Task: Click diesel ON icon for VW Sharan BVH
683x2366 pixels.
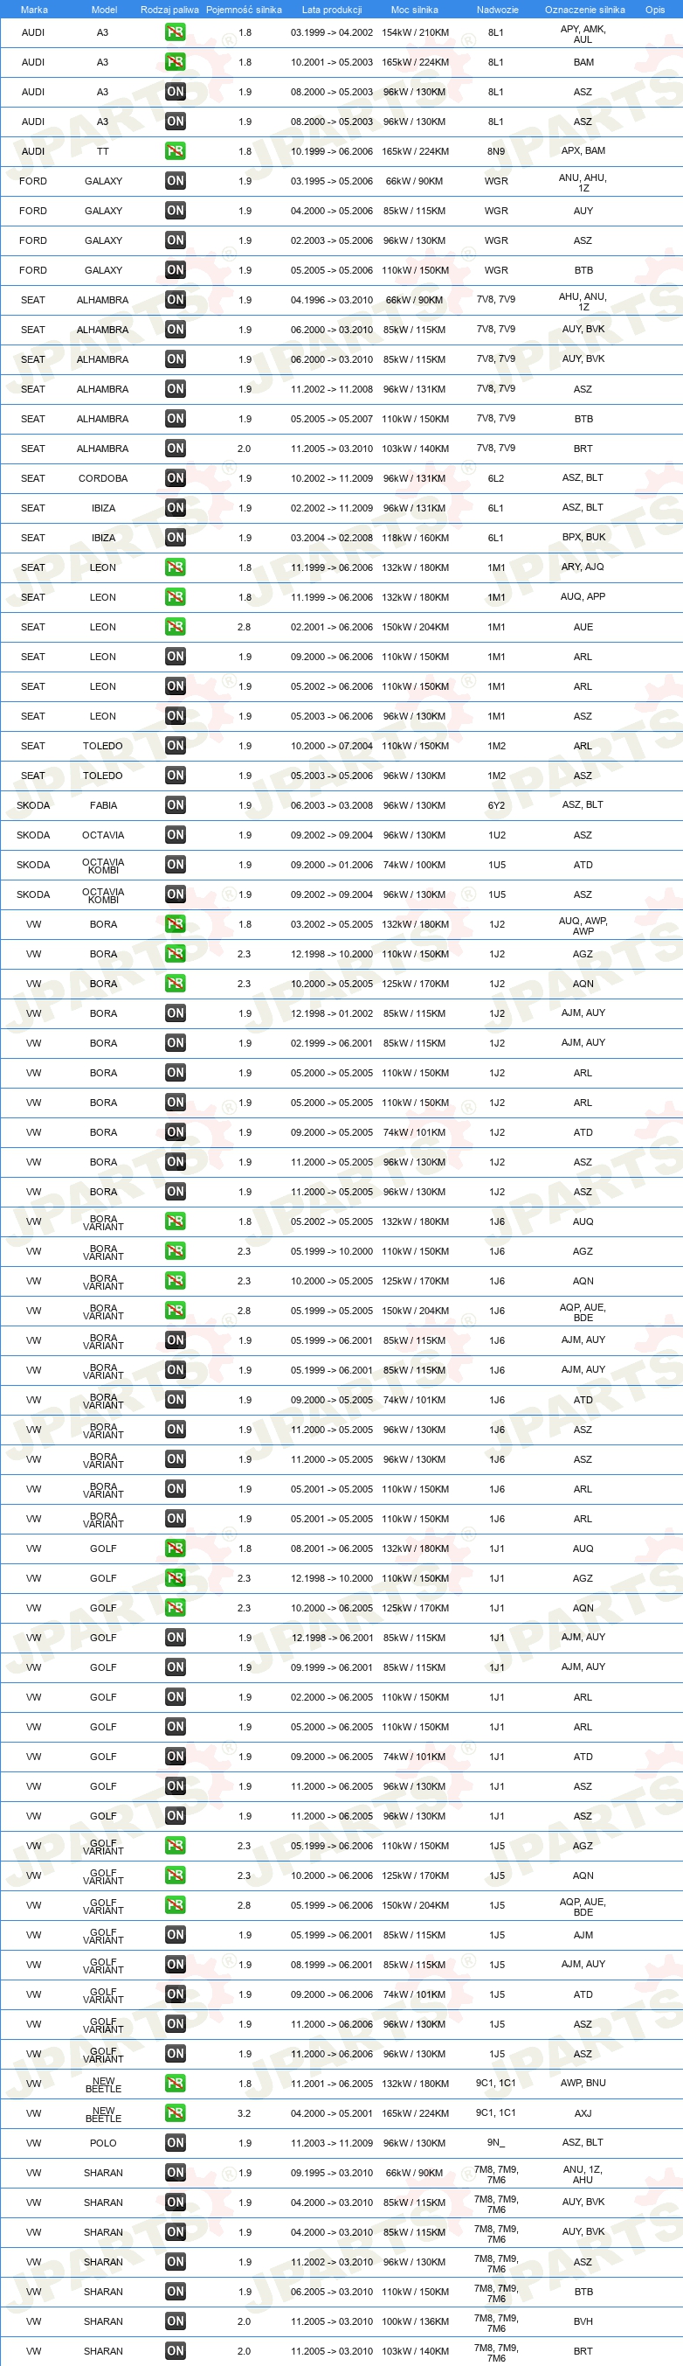Action: 176,2321
